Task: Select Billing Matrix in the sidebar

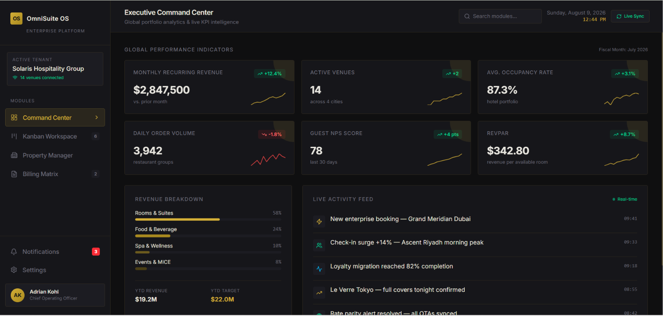Action: (x=55, y=174)
